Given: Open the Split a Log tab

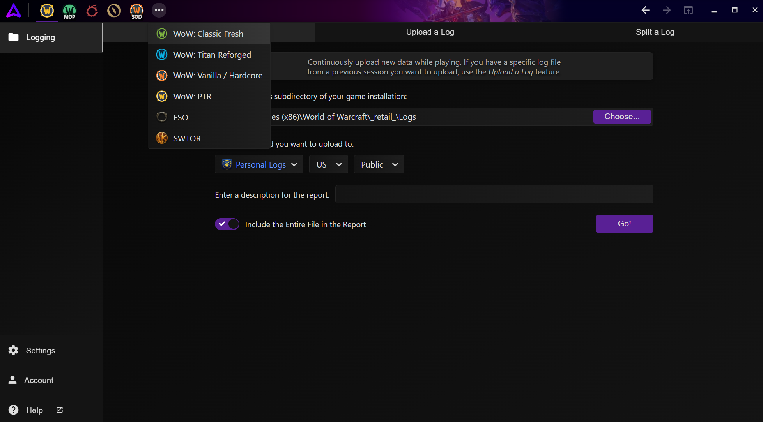Looking at the screenshot, I should tap(655, 32).
